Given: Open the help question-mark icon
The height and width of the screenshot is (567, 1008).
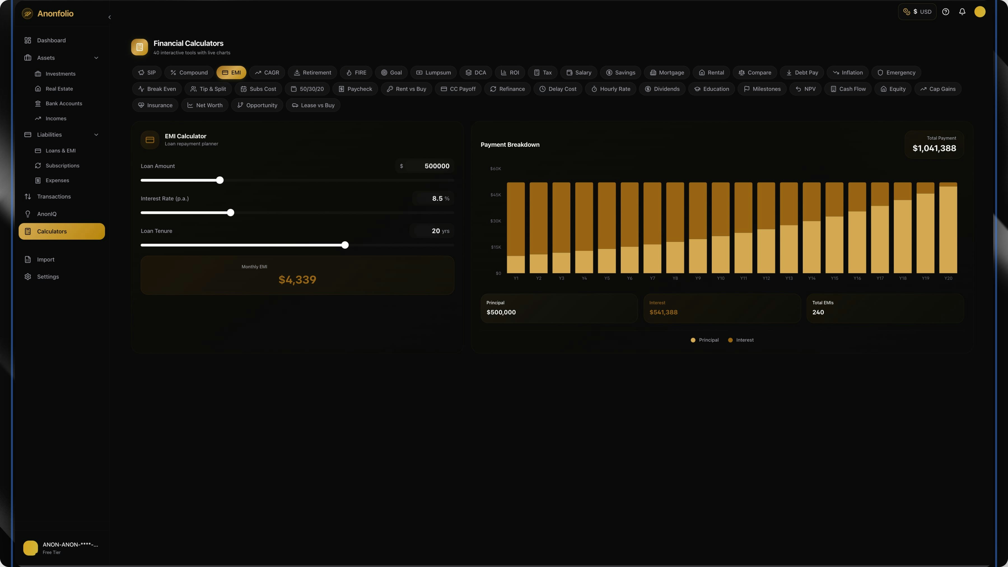Looking at the screenshot, I should [945, 12].
